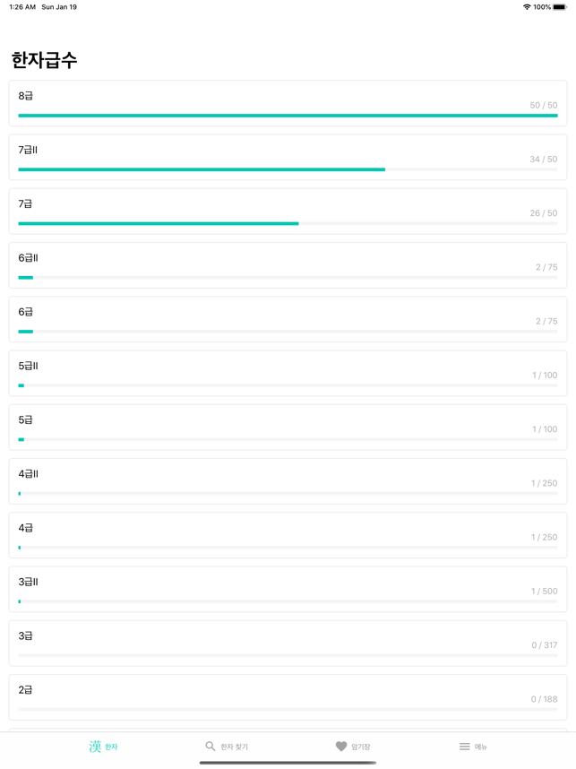
Task: Tap the 漢 Hanja tab icon
Action: 95,747
